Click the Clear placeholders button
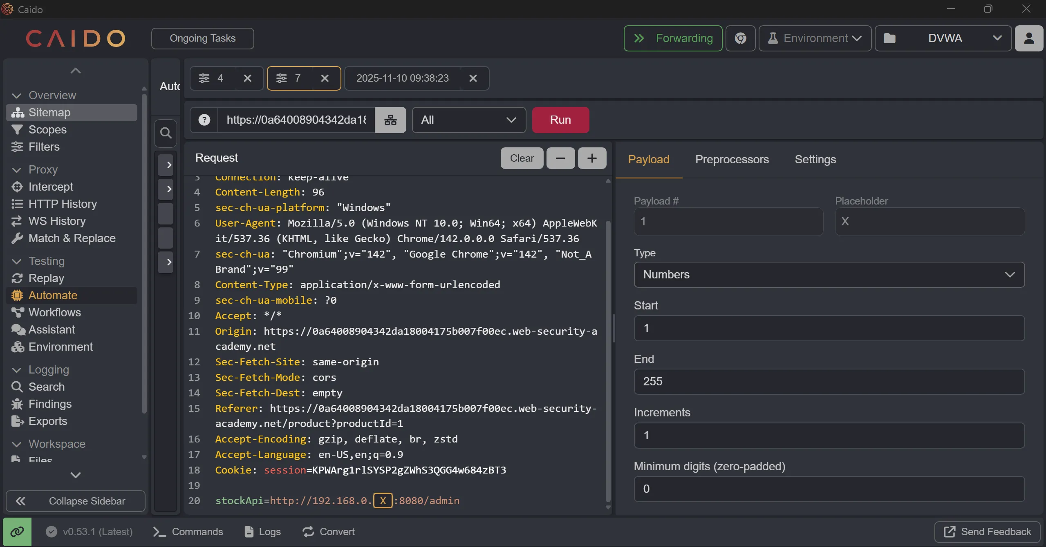Image resolution: width=1046 pixels, height=547 pixels. [x=522, y=158]
